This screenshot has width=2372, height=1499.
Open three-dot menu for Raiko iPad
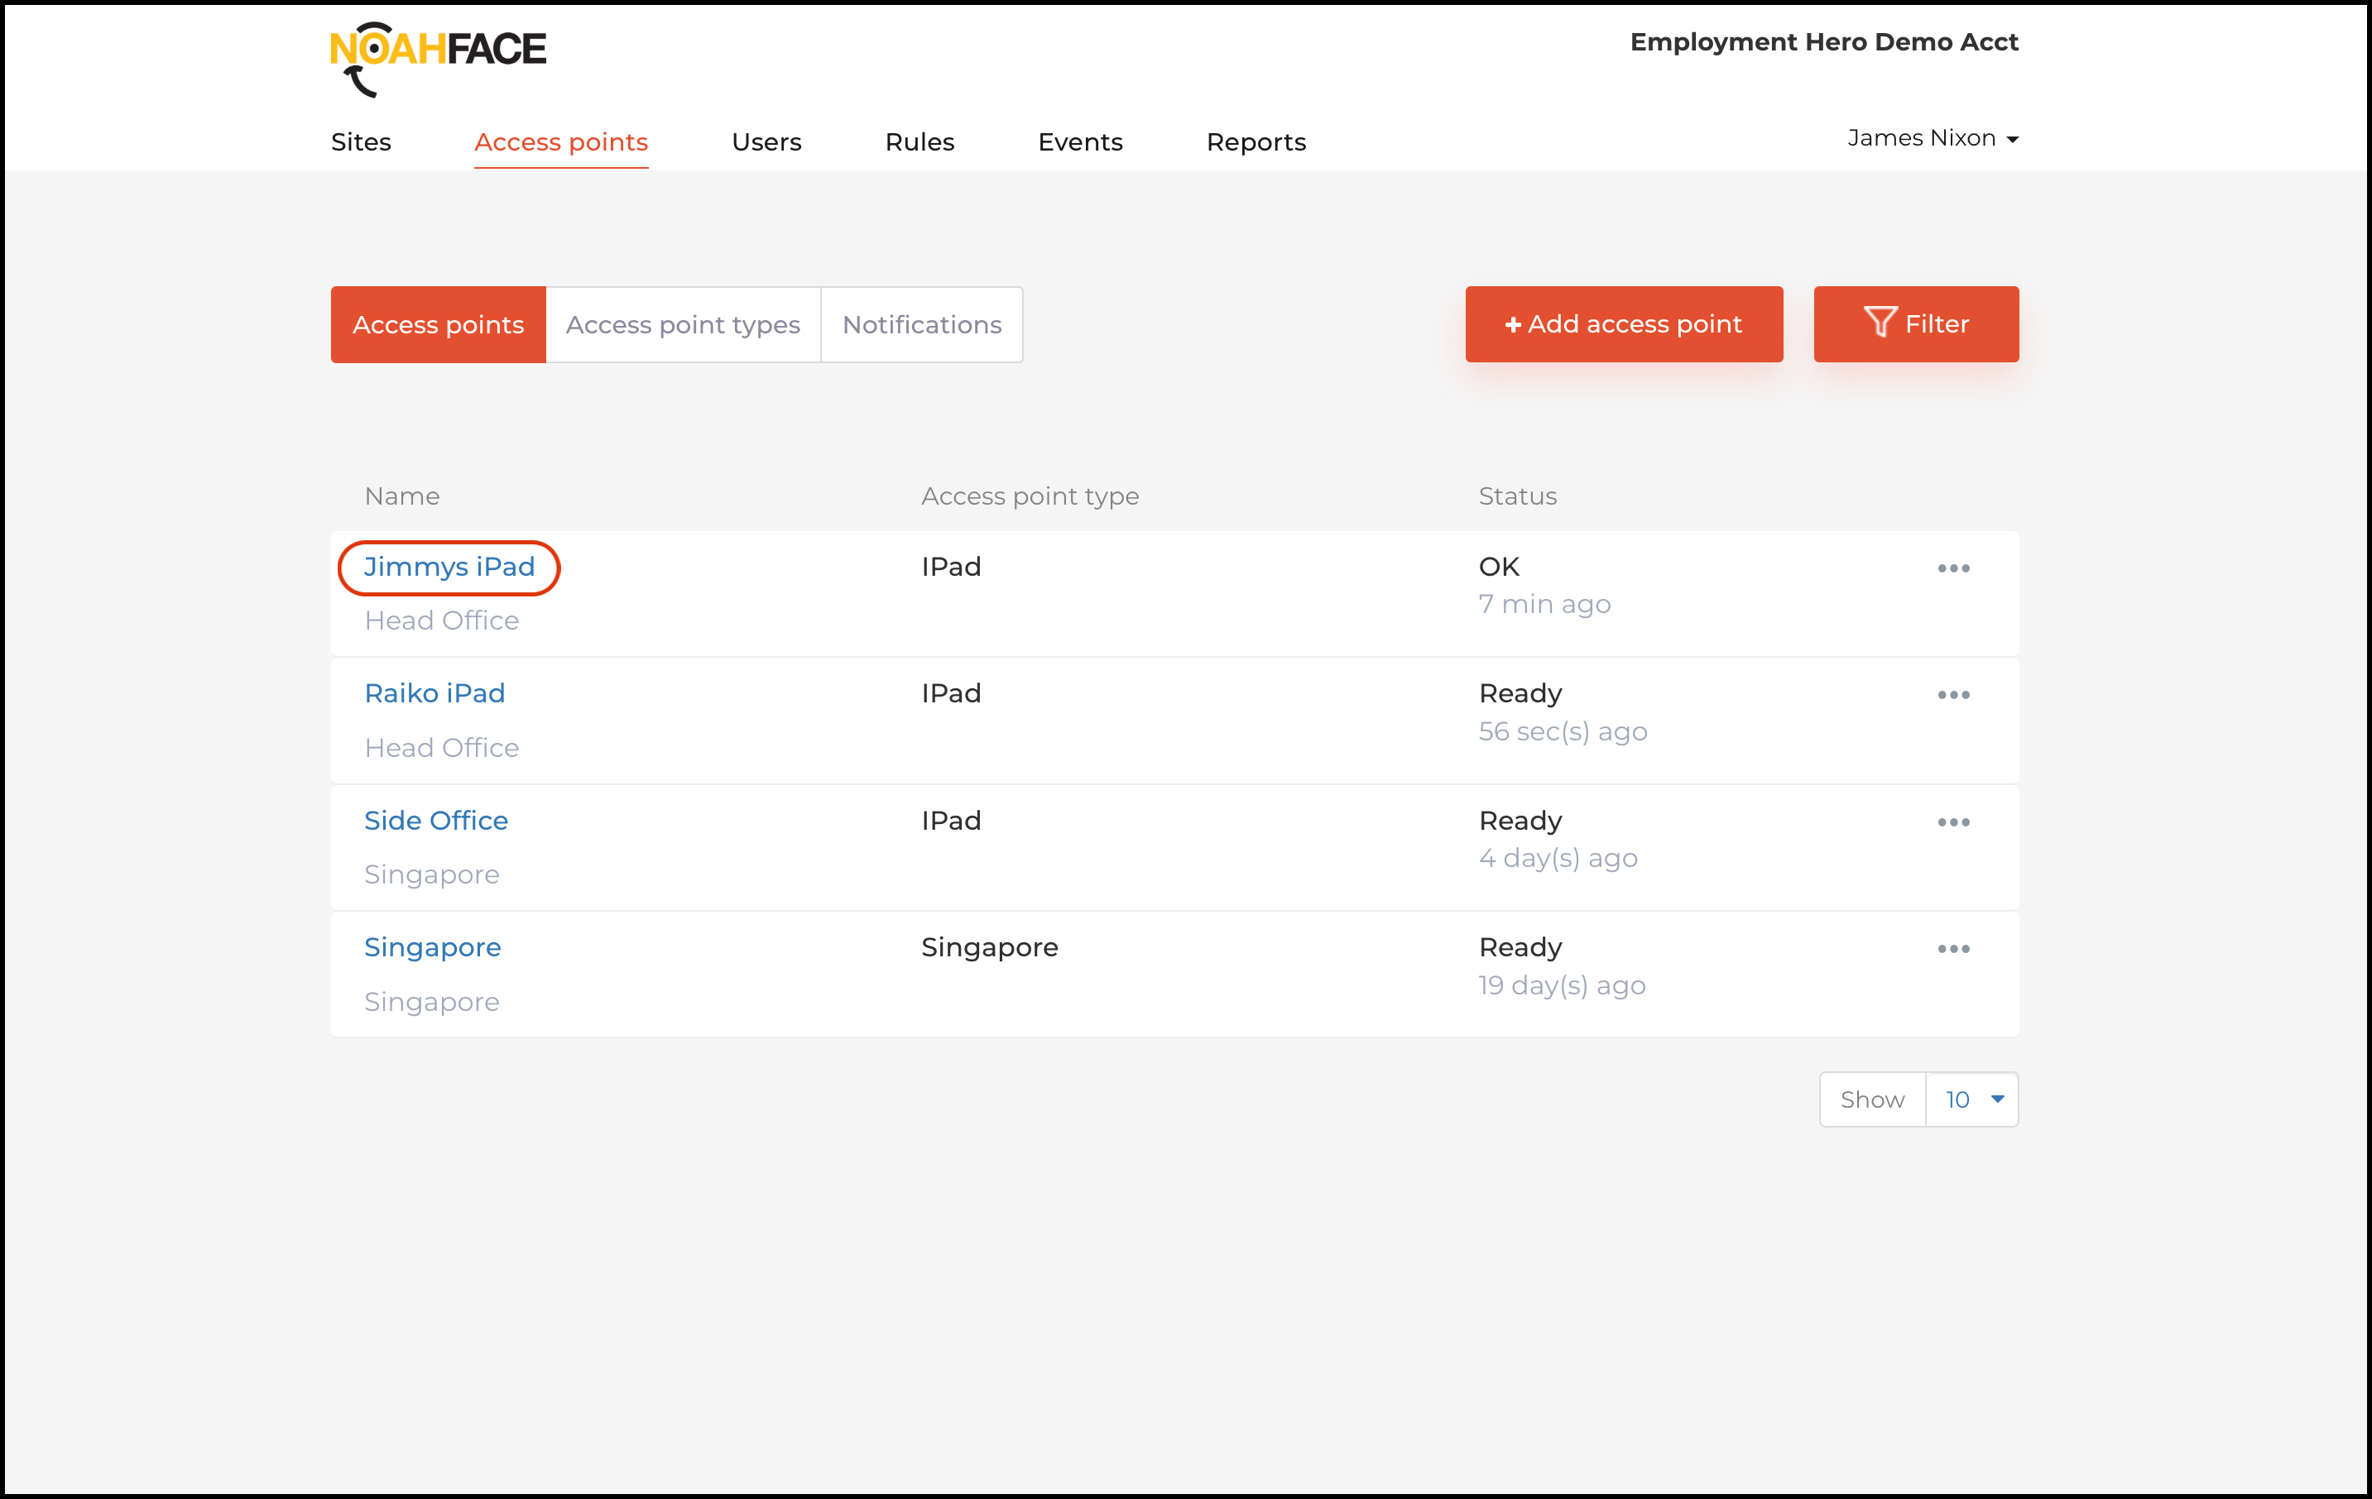(1952, 694)
